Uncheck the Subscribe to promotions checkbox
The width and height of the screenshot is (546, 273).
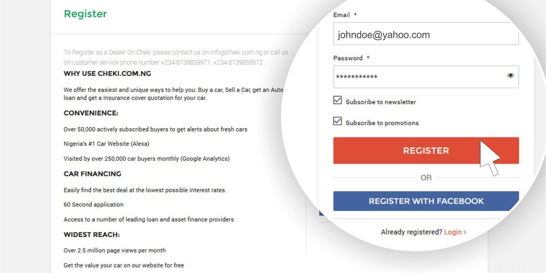(x=338, y=121)
